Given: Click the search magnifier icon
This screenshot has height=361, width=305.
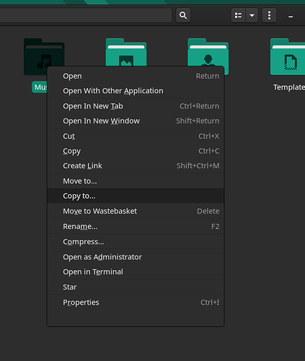Looking at the screenshot, I should pyautogui.click(x=183, y=15).
